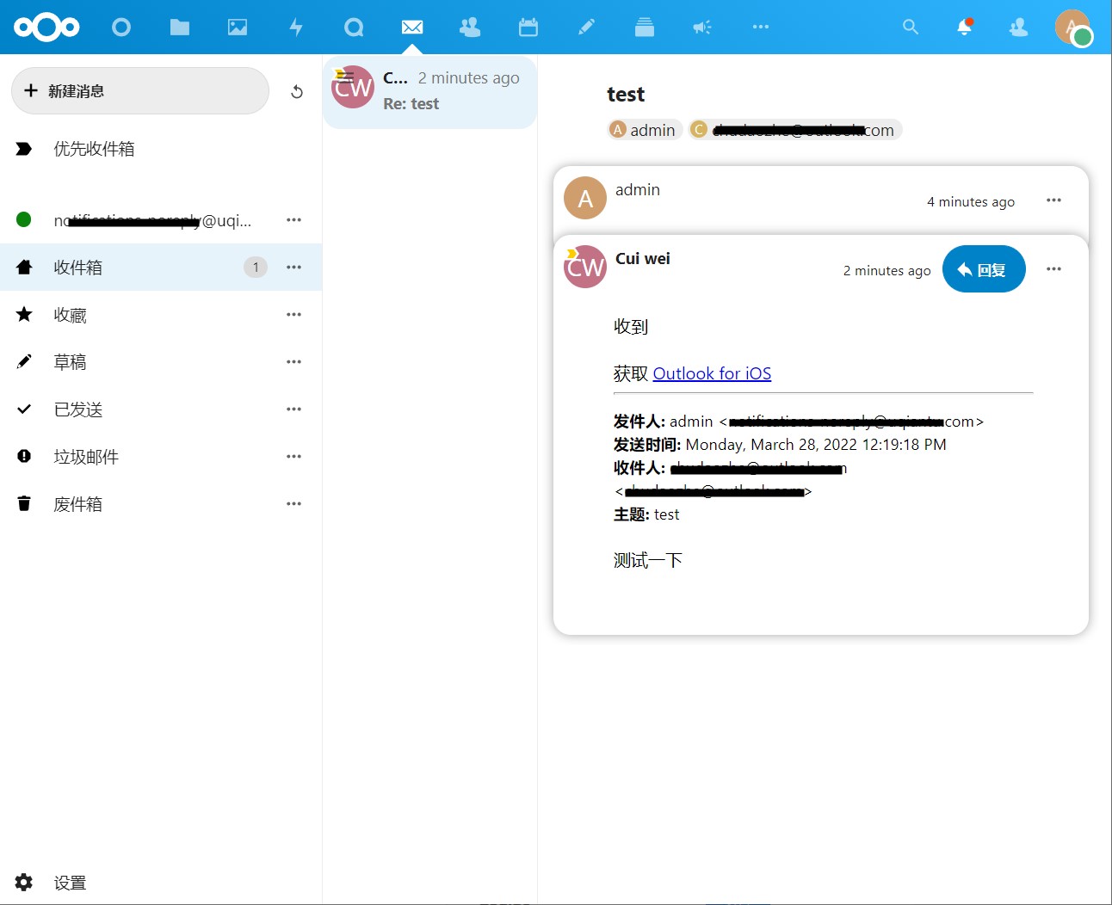Open the Contacts app icon
The width and height of the screenshot is (1112, 905).
[470, 28]
